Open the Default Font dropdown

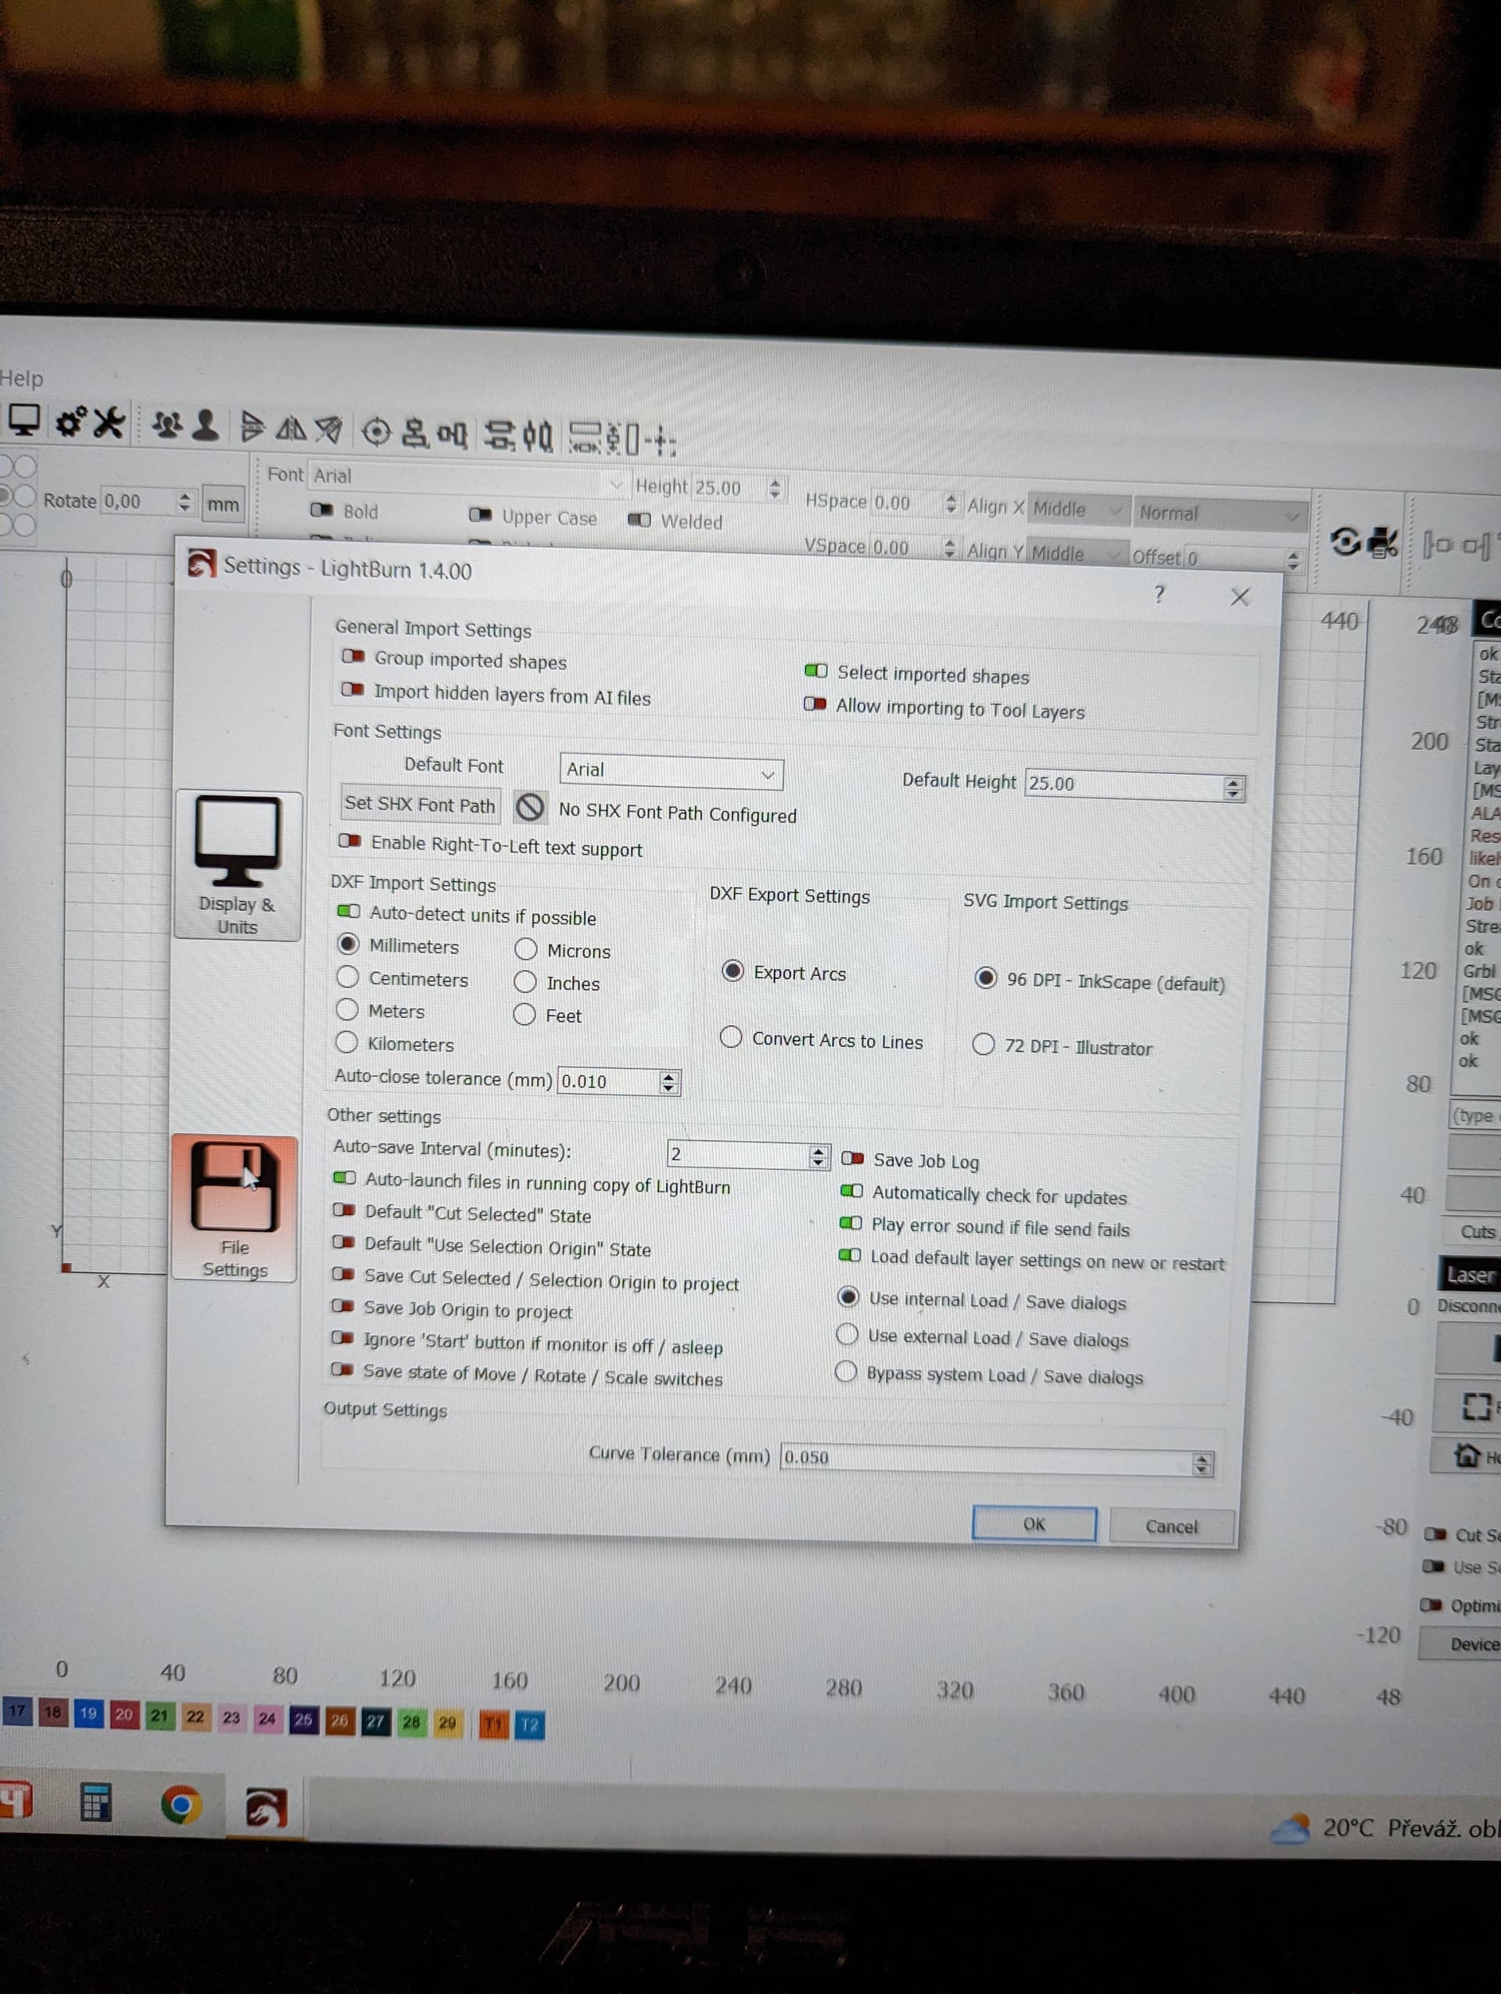pos(672,772)
